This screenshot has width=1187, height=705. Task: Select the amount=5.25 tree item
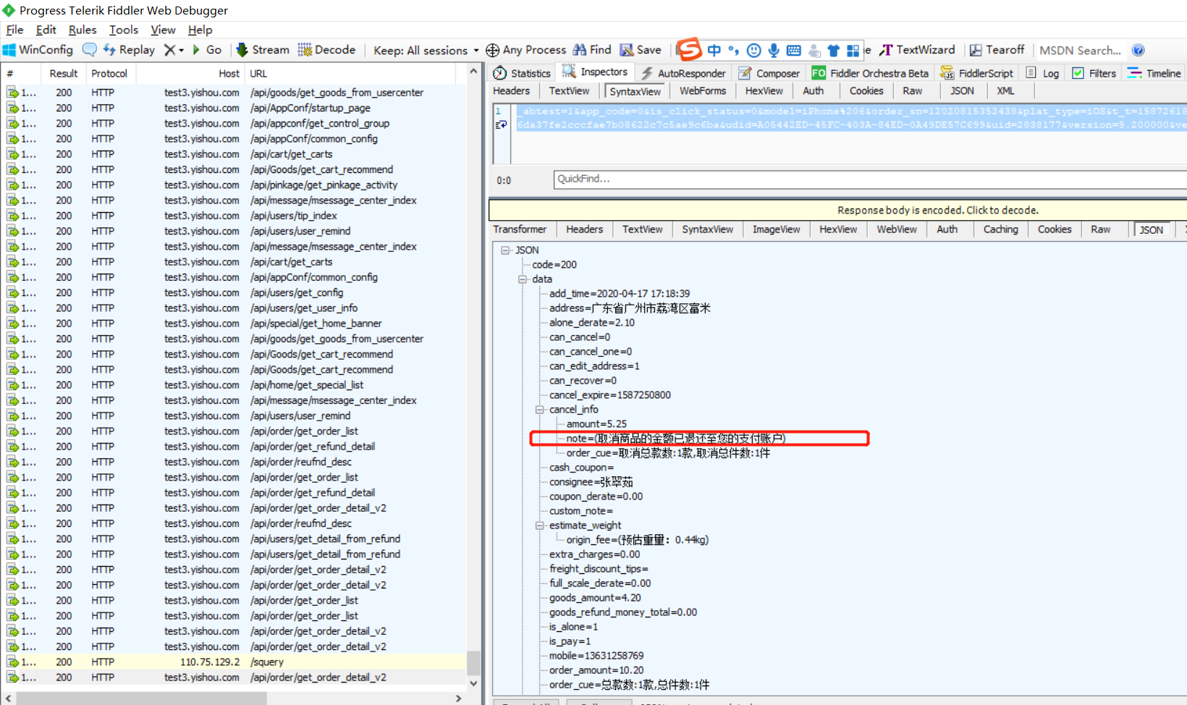[x=596, y=423]
